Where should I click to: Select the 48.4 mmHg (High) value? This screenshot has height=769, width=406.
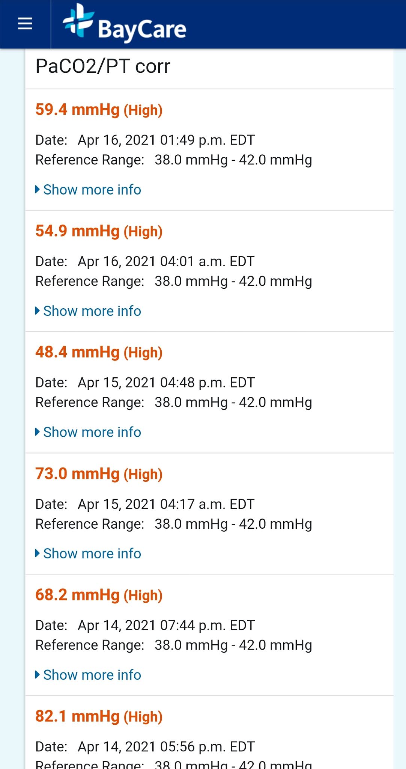99,353
